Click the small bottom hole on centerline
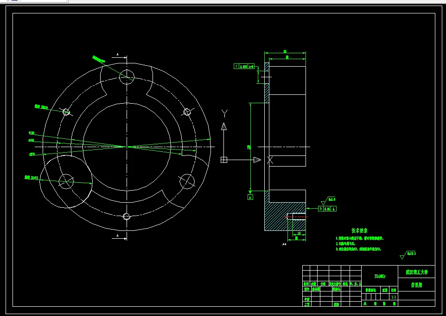Image resolution: width=446 pixels, height=316 pixels. pyautogui.click(x=127, y=217)
